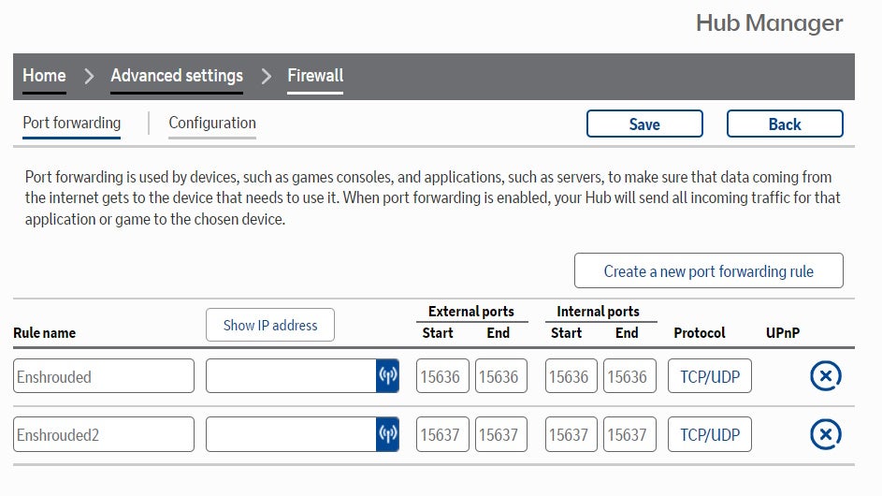Switch to the Configuration tab
The height and width of the screenshot is (496, 882).
point(212,124)
